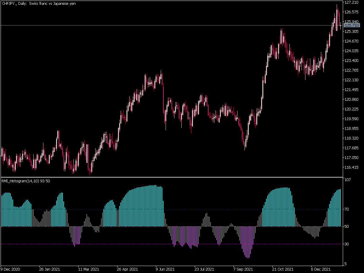Viewport: 364px width, 273px height.
Task: Click the indicator level label 30
Action: click(x=347, y=244)
